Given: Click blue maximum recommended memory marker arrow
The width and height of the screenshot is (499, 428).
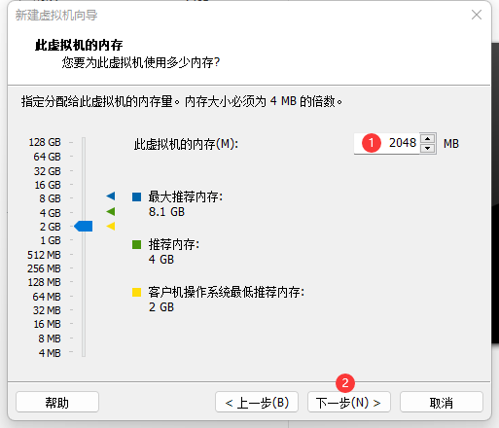Looking at the screenshot, I should click(111, 196).
